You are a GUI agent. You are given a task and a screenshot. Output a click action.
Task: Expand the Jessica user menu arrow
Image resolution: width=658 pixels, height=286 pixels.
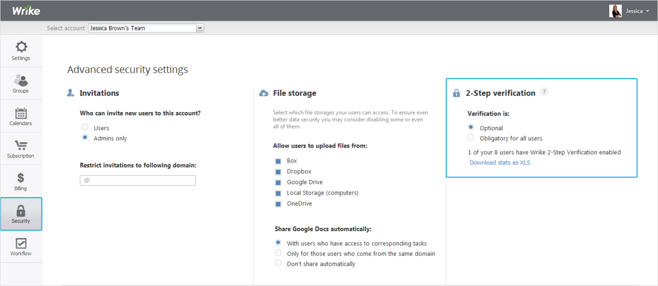pos(648,11)
